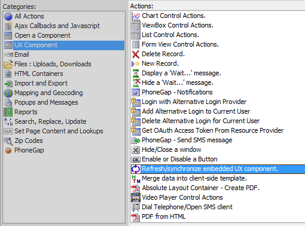Select the All Actions category
Screen dimensions: 305x226
point(29,16)
